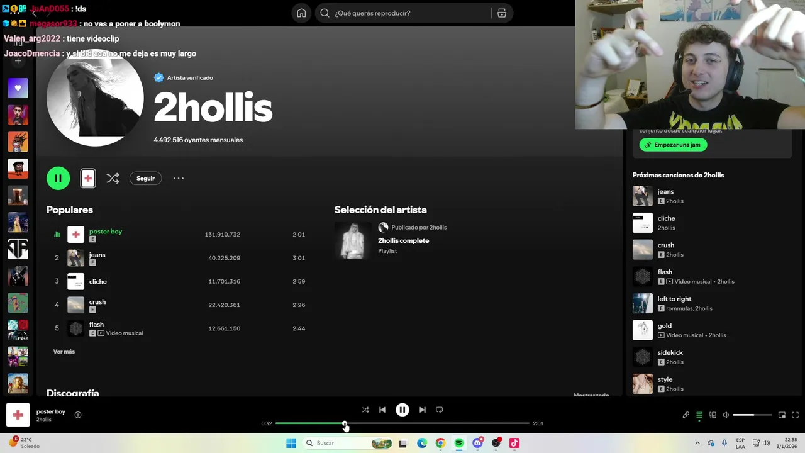Open the miniplayer icon
805x453 pixels.
click(x=782, y=415)
